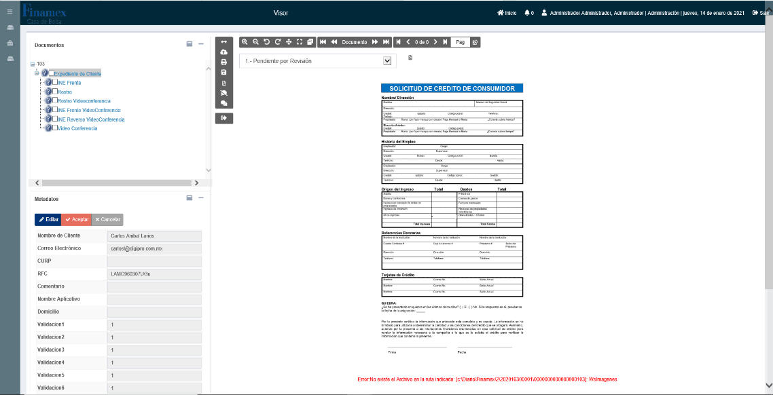Check the INE Frente checkbox
773x395 pixels.
[54, 83]
